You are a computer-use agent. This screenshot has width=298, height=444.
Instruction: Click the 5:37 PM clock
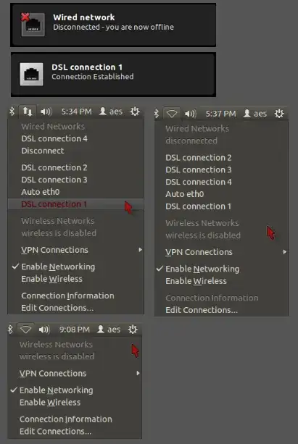[x=220, y=114]
